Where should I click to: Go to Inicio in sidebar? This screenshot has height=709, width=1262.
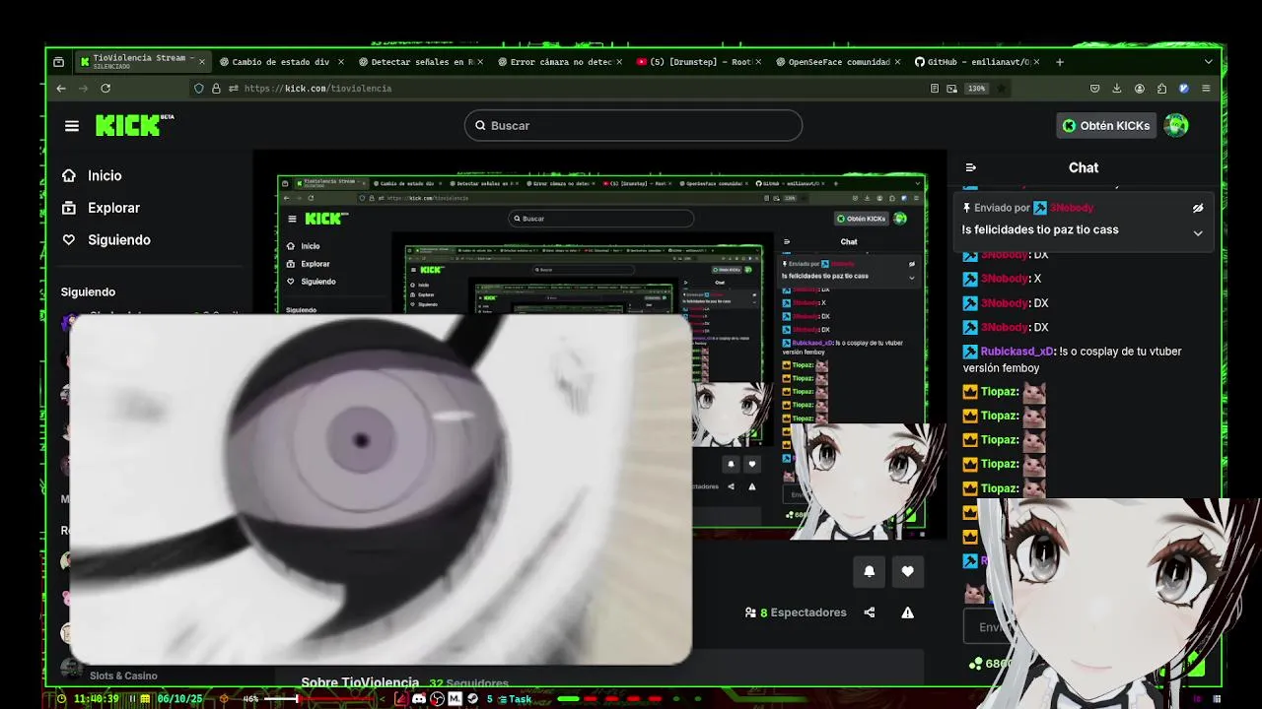click(x=105, y=175)
